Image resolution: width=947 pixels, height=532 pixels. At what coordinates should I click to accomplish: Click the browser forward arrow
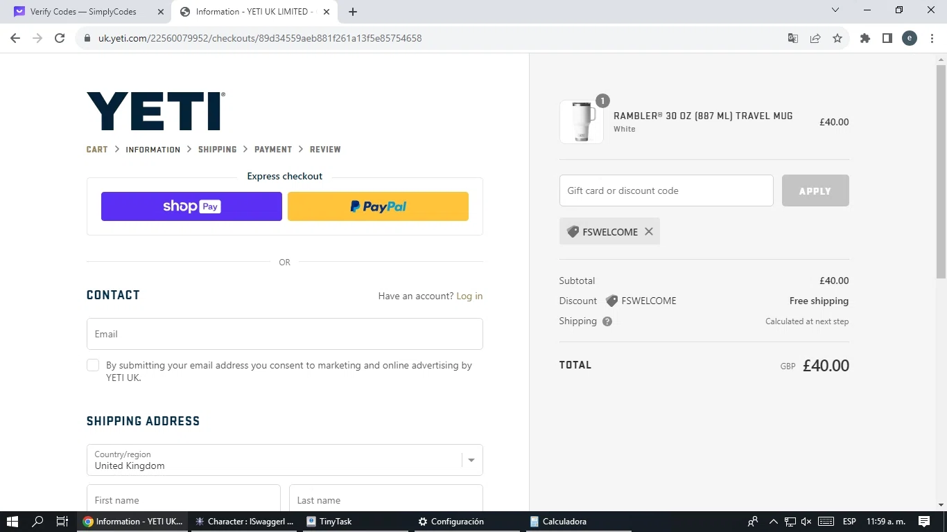37,38
